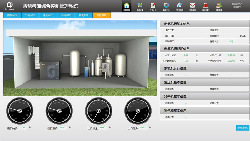Open 手机控制 mobile control envelope icon

(x=192, y=6)
